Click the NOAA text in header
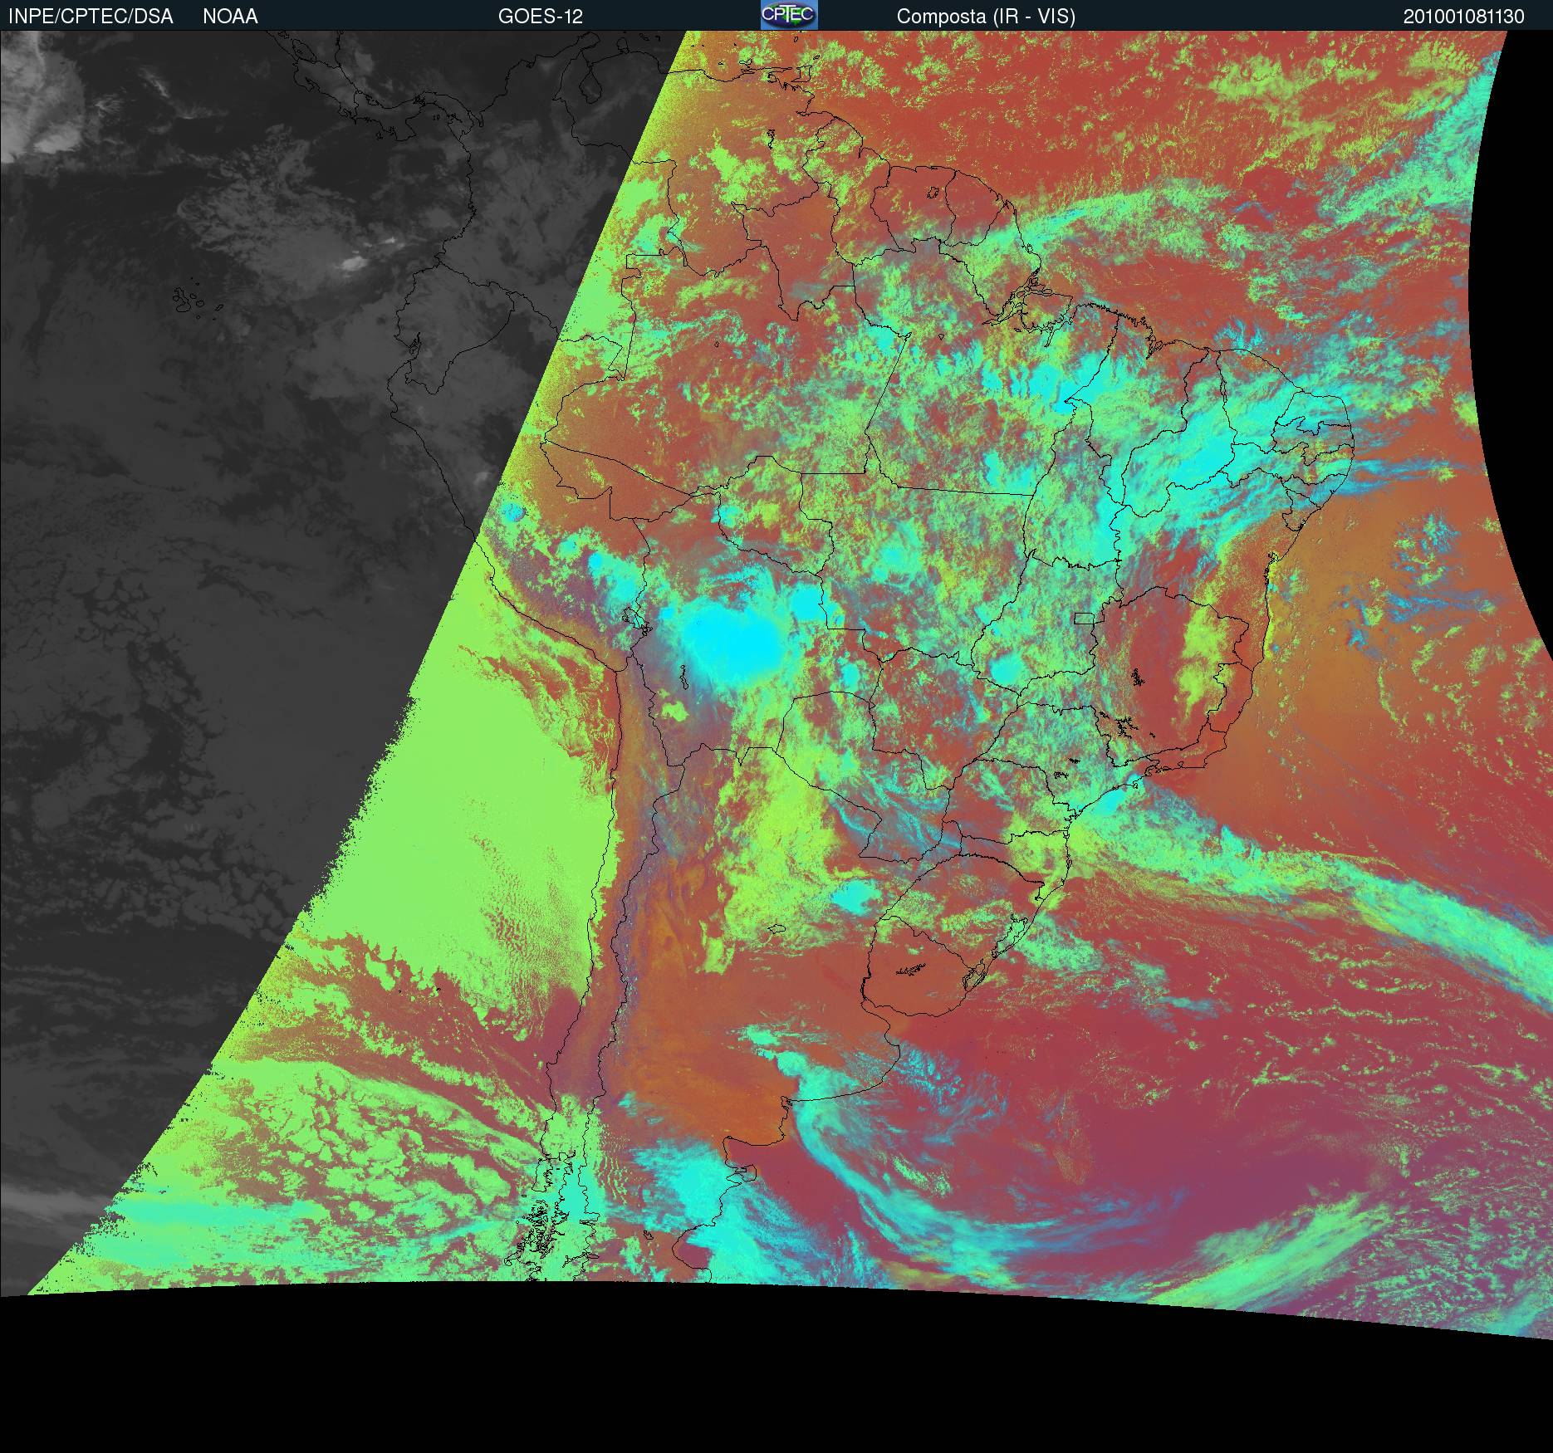The image size is (1553, 1453). click(230, 16)
